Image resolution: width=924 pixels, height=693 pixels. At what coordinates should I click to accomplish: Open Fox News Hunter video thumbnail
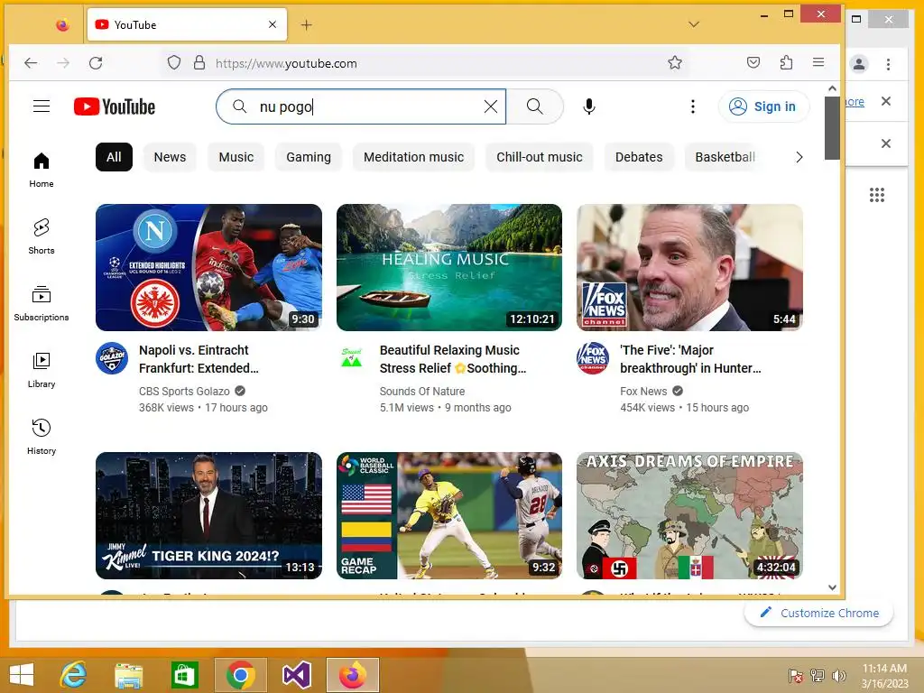pos(689,267)
